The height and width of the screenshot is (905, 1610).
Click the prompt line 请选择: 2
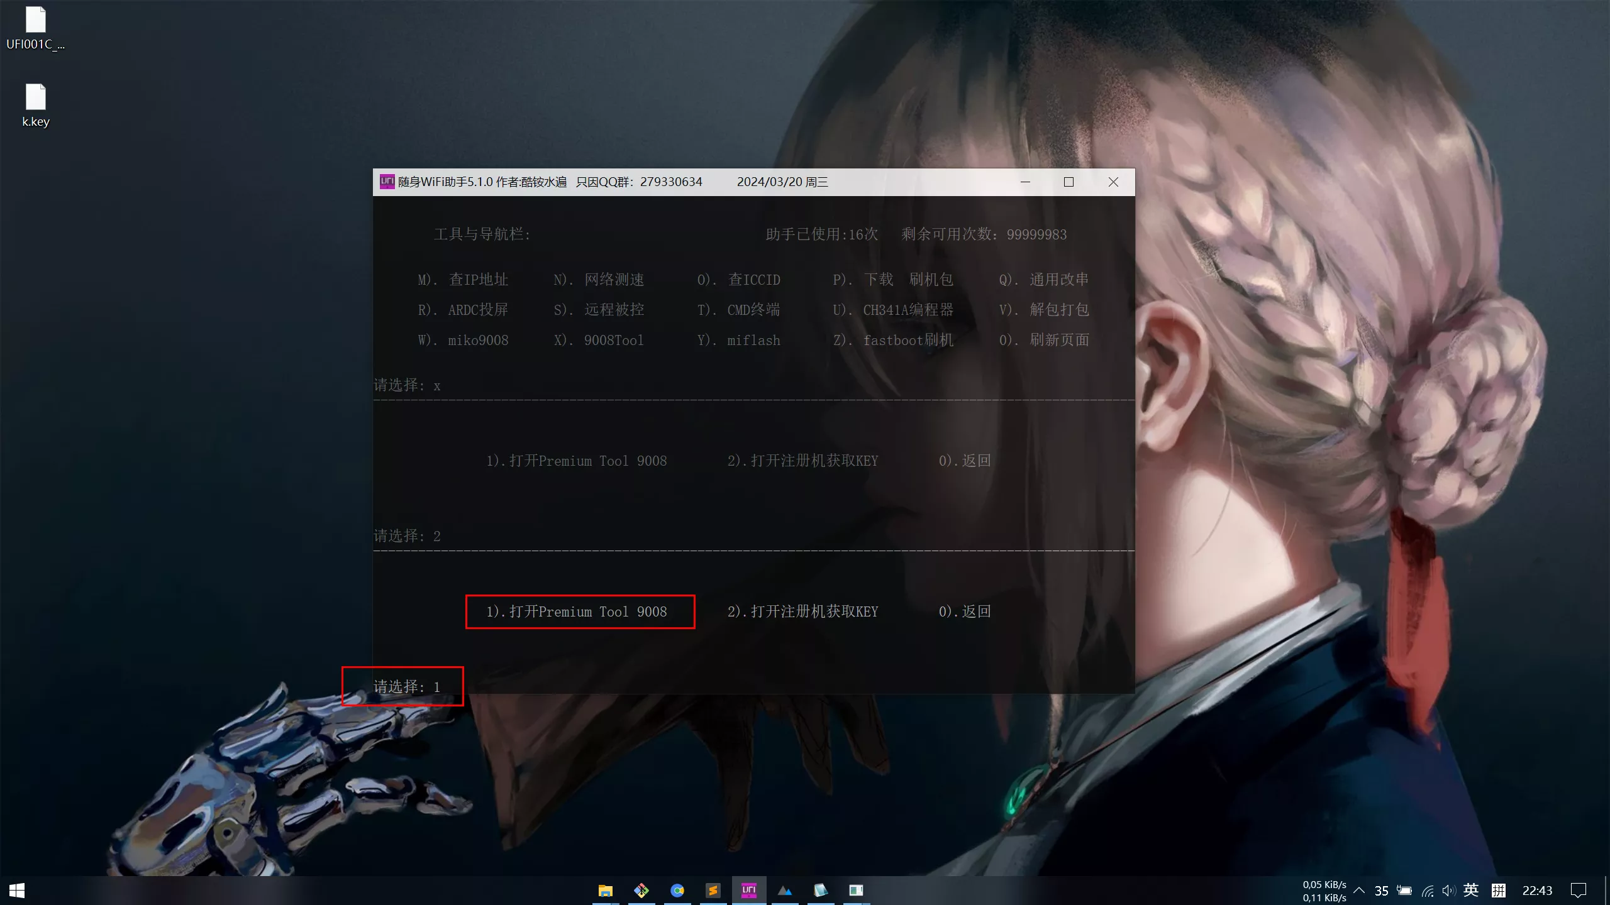pos(407,536)
